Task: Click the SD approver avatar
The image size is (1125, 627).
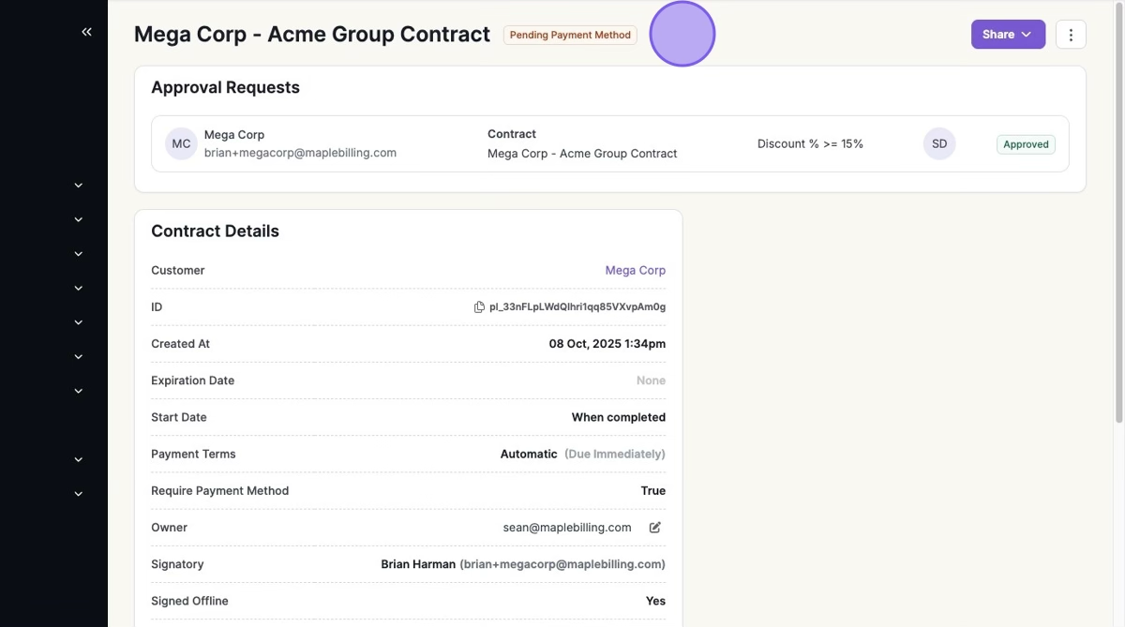Action: pyautogui.click(x=939, y=143)
